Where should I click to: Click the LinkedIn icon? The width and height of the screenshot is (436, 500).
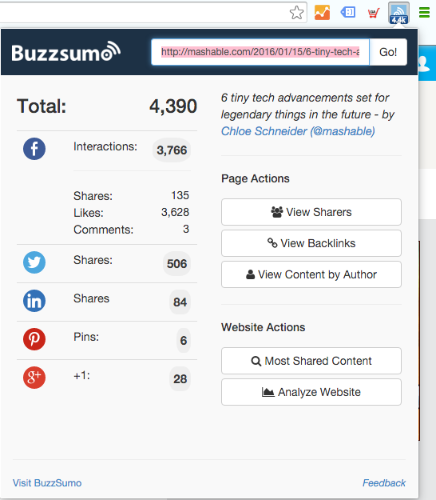pyautogui.click(x=34, y=301)
